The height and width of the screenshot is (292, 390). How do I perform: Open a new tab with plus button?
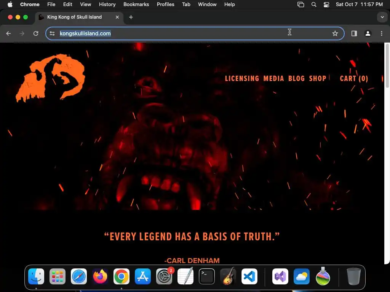(131, 17)
